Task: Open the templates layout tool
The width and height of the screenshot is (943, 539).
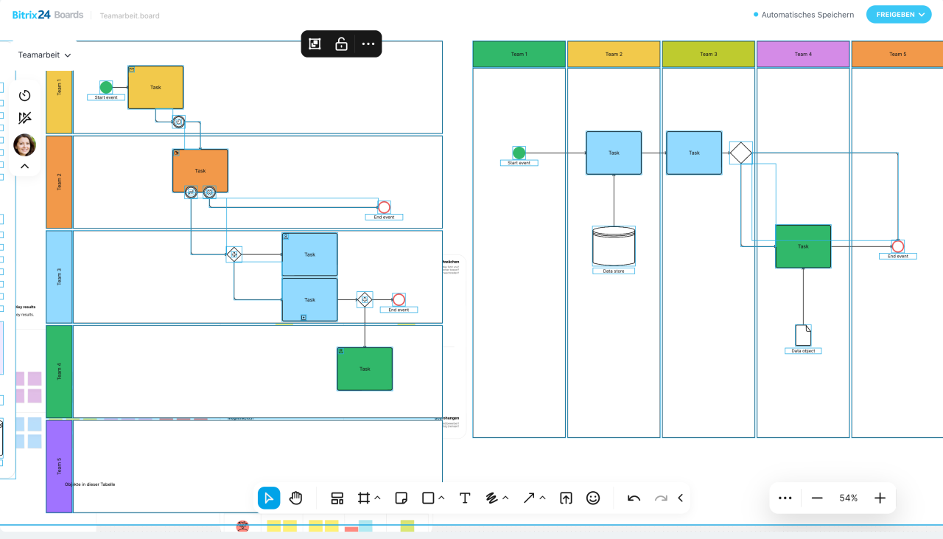Action: 337,498
